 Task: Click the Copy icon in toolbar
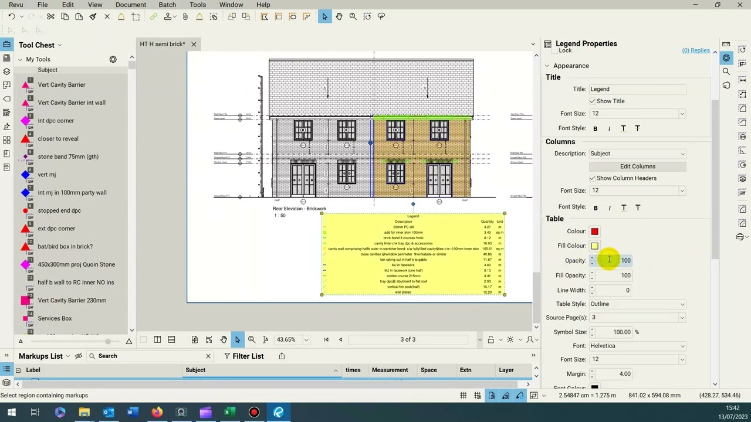(65, 17)
